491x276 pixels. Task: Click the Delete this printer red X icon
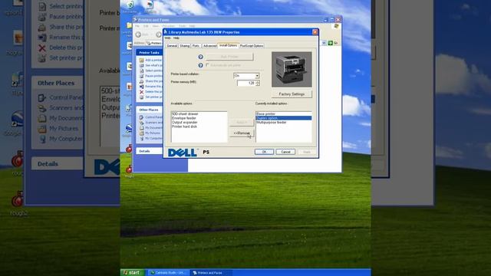coord(141,92)
